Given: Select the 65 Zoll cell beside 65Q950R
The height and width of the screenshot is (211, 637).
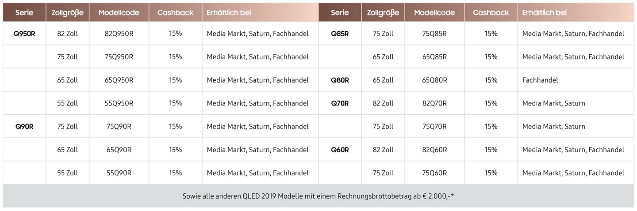Looking at the screenshot, I should point(67,80).
